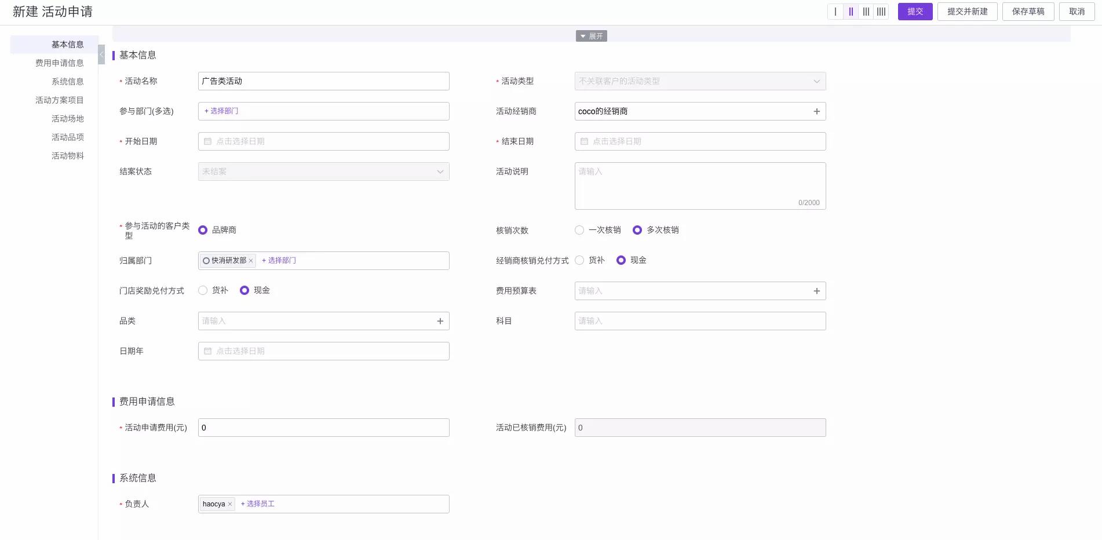Open 活动类型 dropdown
1102x540 pixels.
(x=700, y=81)
